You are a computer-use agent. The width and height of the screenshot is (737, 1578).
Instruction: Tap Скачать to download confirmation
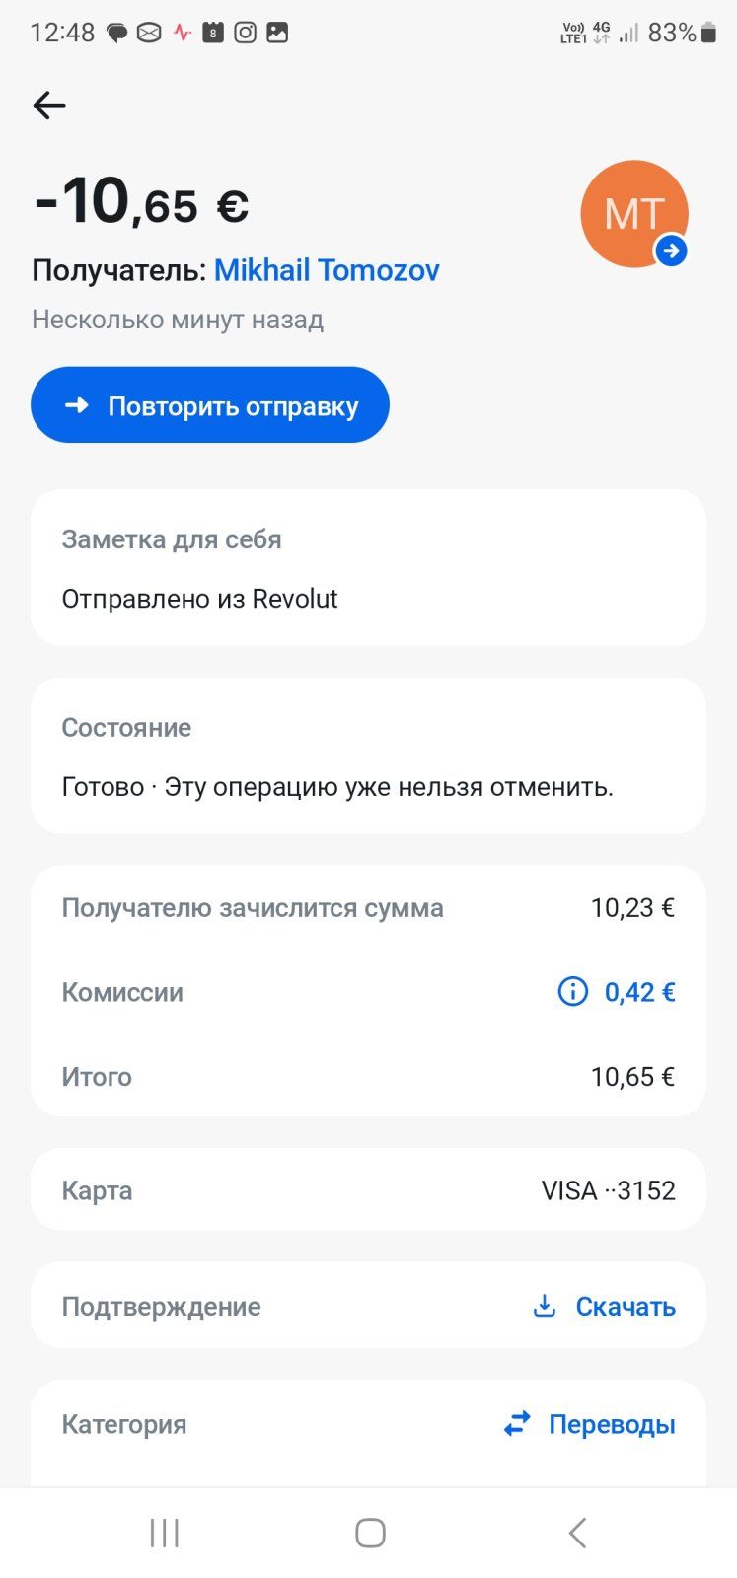click(x=626, y=1307)
